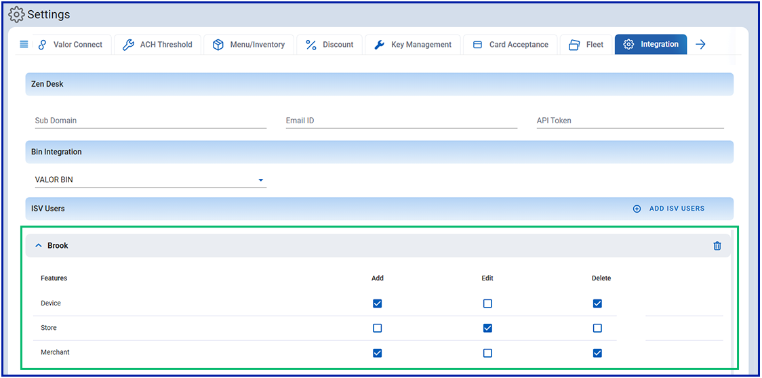Uncheck the Merchant Add checkbox
The height and width of the screenshot is (378, 762).
tap(377, 353)
